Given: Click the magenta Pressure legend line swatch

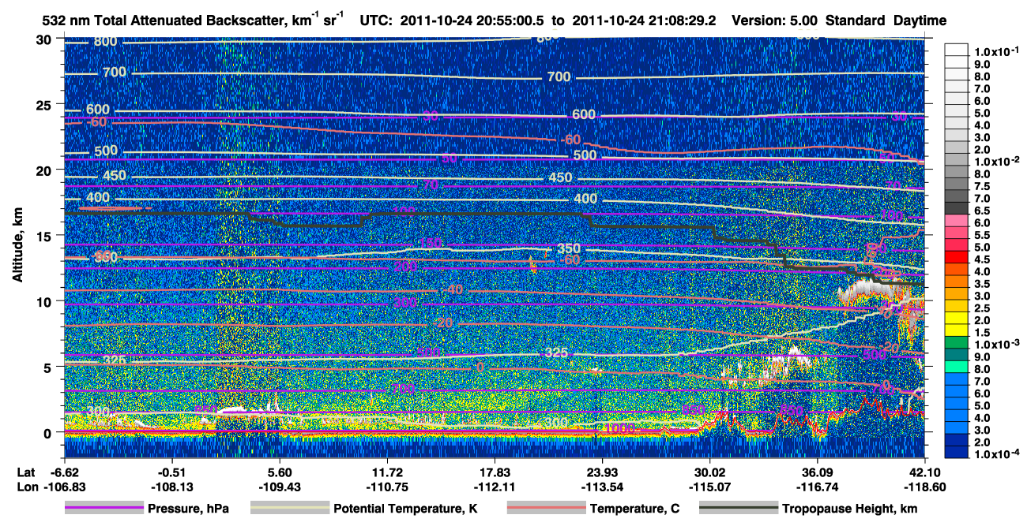Looking at the screenshot, I should [x=103, y=509].
